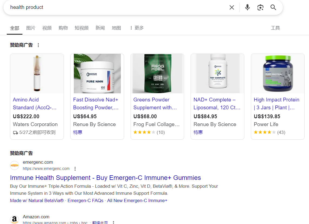Click the delivery truck icon on Amino Acid card

pos(15,133)
